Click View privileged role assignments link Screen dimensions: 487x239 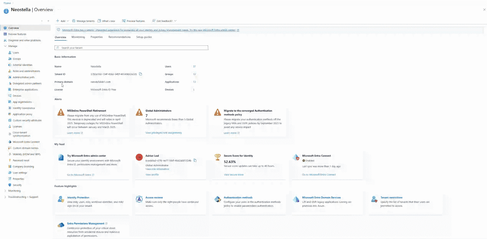(163, 133)
